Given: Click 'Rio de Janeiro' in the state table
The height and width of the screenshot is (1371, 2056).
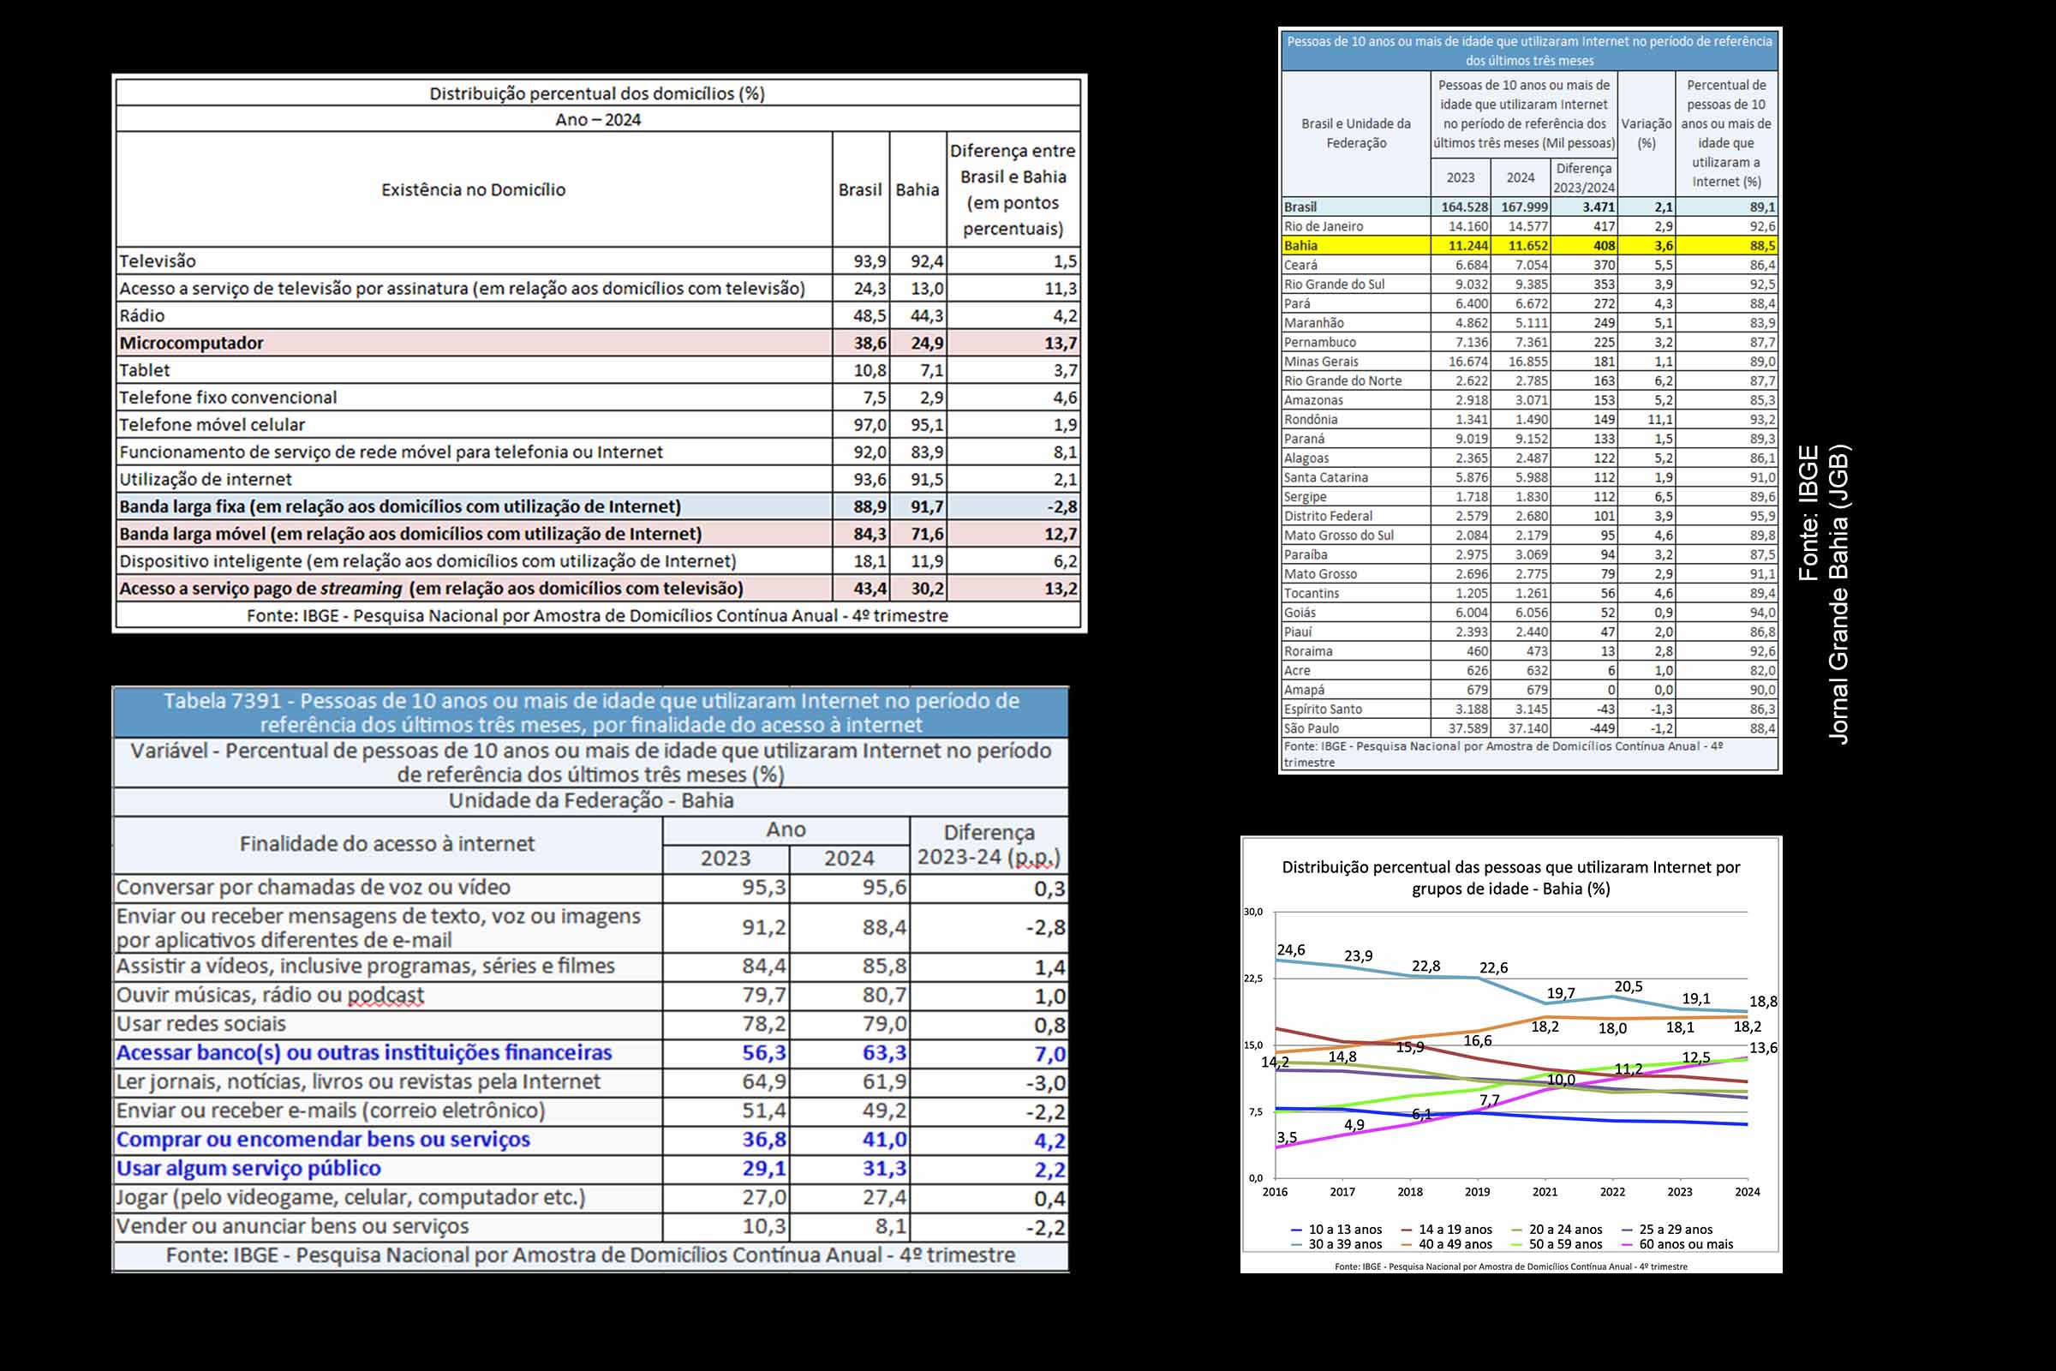Looking at the screenshot, I should pos(1324,226).
